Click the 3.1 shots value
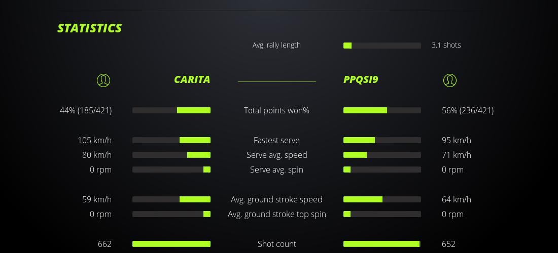 [x=446, y=45]
